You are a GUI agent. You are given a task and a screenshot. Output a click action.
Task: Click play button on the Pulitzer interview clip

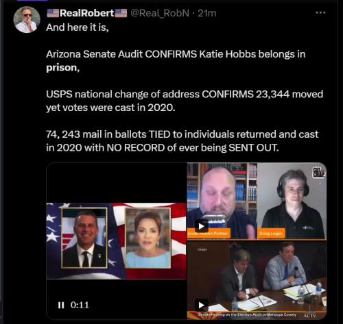pos(202,226)
